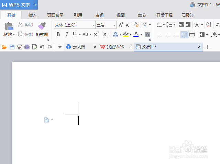Increase font size with the A+ icon
The width and height of the screenshot is (220, 164).
click(x=121, y=25)
